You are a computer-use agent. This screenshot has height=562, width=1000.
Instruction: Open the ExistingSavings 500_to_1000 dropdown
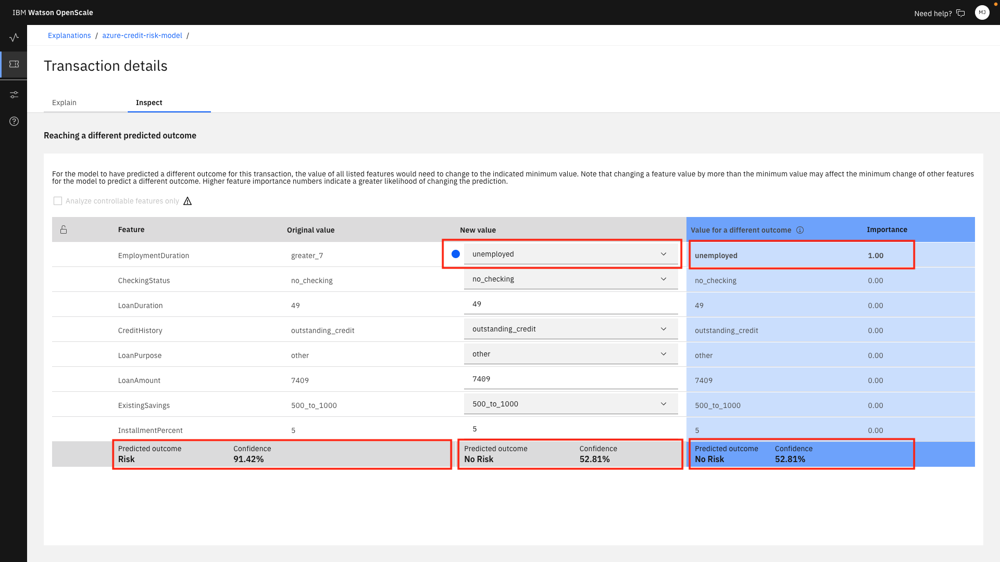(570, 404)
